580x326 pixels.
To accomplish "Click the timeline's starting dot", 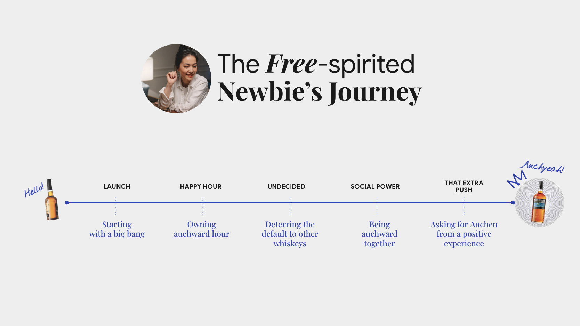I will click(67, 203).
